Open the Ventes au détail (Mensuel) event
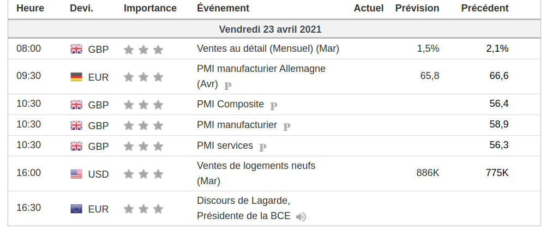Screen dimensions: 552x230 (x=268, y=49)
